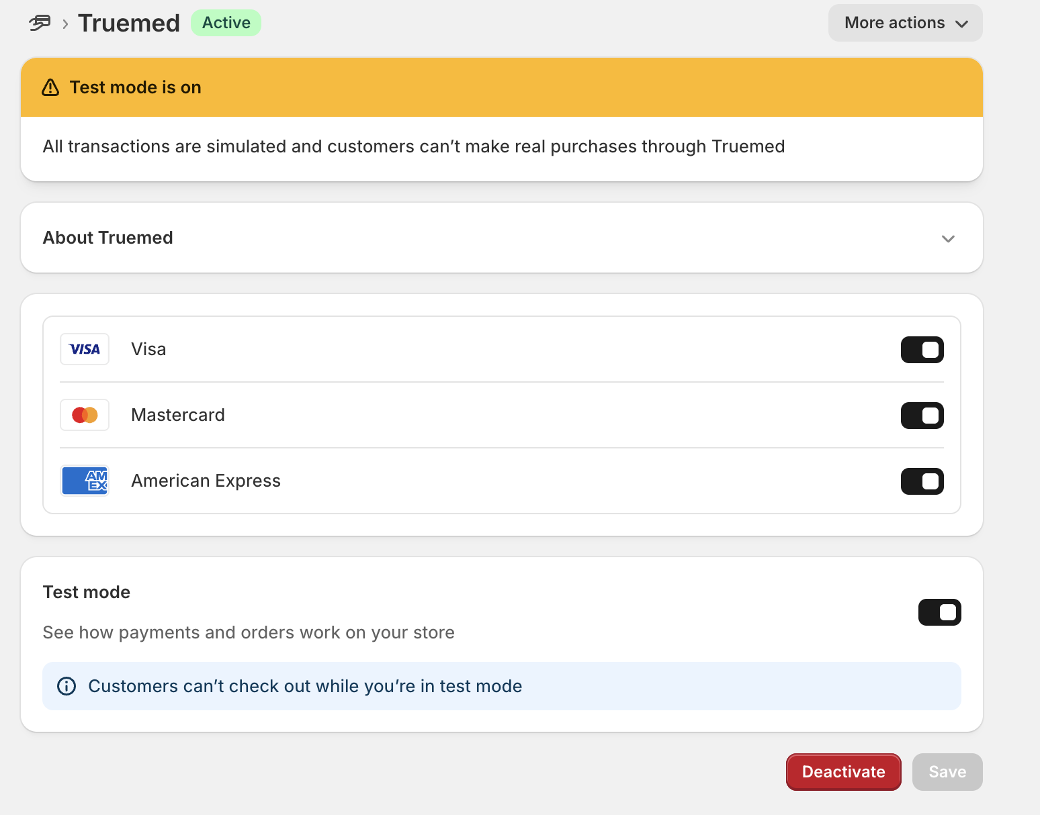This screenshot has height=815, width=1040.
Task: Click the Active status badge
Action: 226,22
